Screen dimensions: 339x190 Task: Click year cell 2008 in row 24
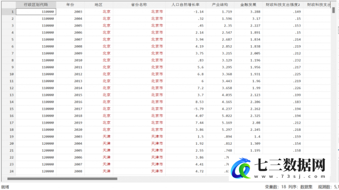(x=70, y=171)
